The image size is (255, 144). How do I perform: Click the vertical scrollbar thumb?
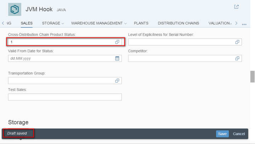(x=253, y=77)
